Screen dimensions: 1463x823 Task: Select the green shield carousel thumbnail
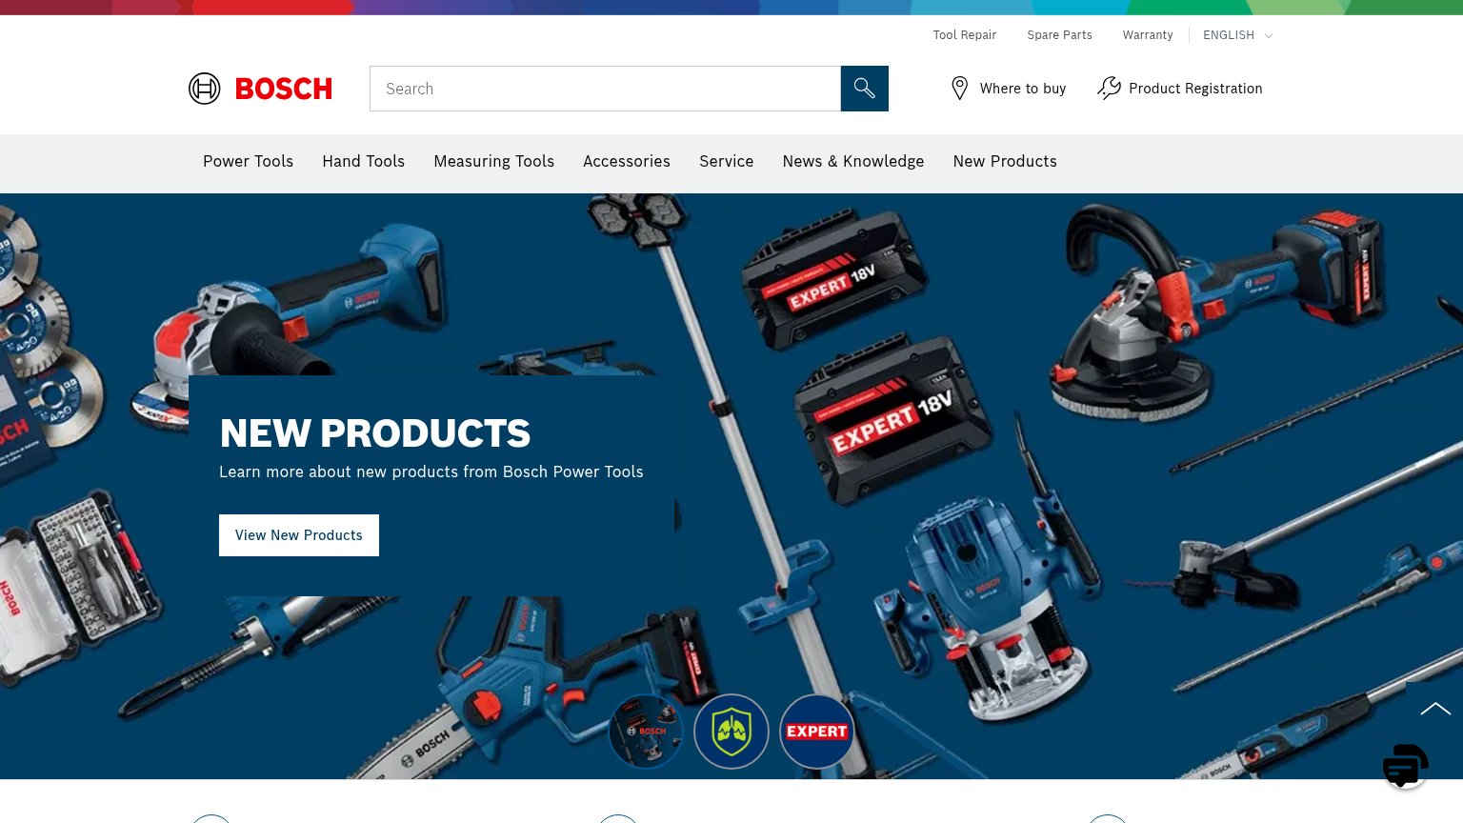731,732
